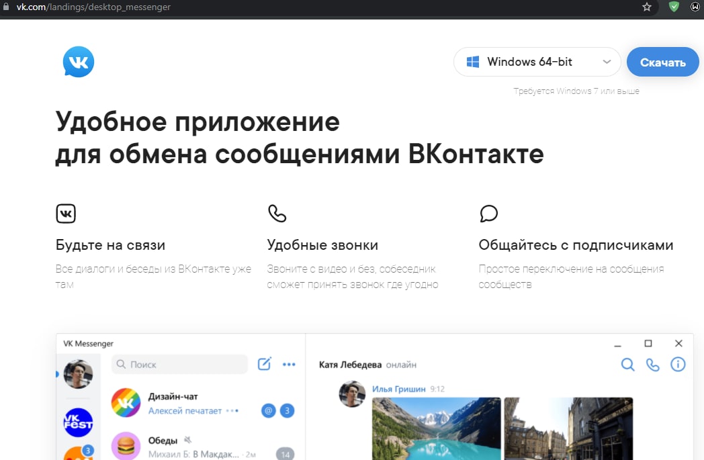Click the unread count 3 badge in Дизайн-чат

point(288,410)
